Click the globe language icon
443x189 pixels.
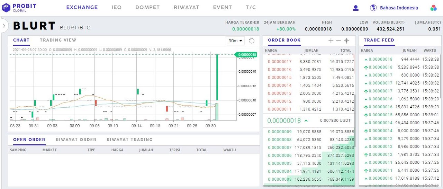[373, 8]
